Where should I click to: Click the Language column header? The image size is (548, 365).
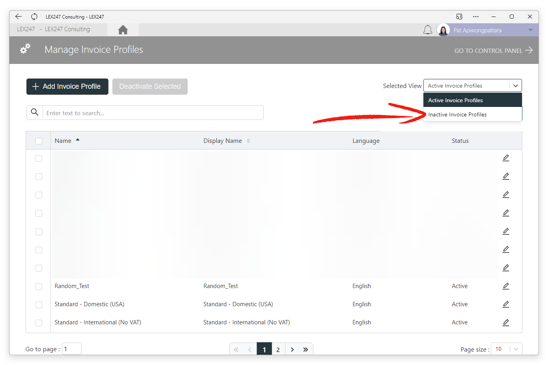(366, 141)
